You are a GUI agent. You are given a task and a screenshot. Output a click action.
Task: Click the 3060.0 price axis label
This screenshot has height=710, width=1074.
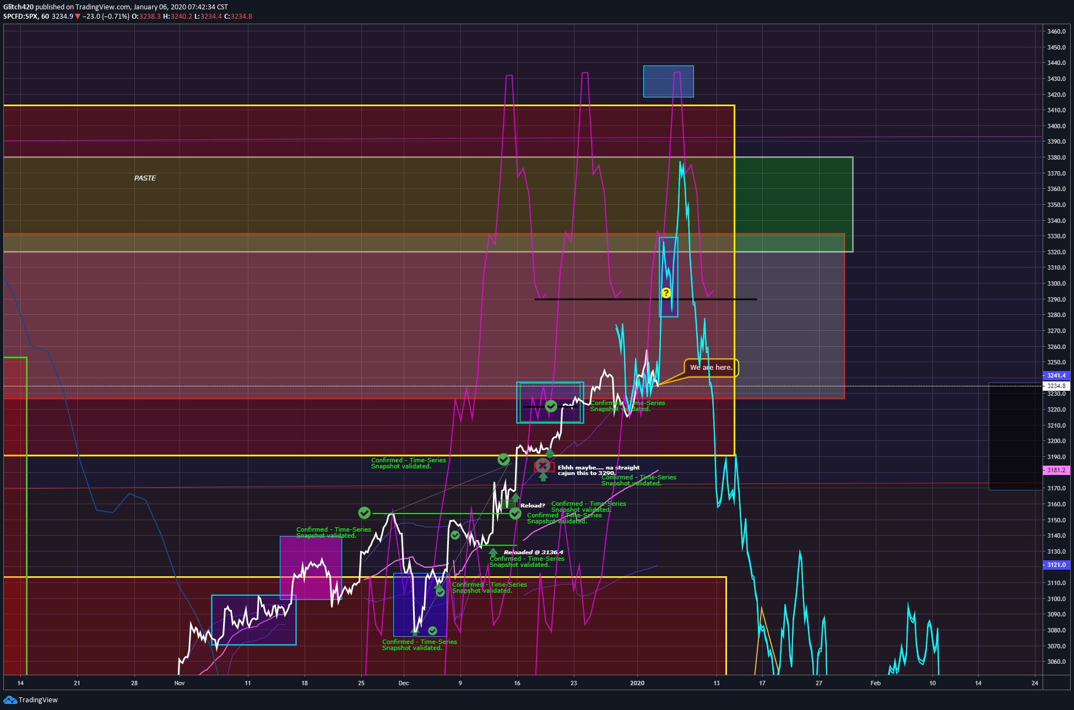(1056, 662)
